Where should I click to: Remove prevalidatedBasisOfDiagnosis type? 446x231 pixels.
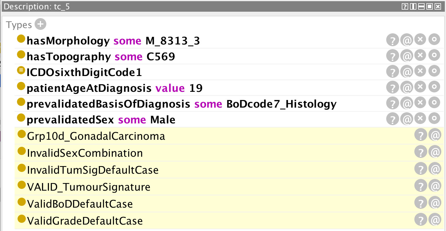point(420,103)
